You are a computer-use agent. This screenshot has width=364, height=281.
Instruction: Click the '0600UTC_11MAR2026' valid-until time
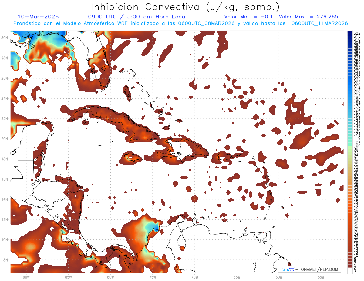pos(319,23)
